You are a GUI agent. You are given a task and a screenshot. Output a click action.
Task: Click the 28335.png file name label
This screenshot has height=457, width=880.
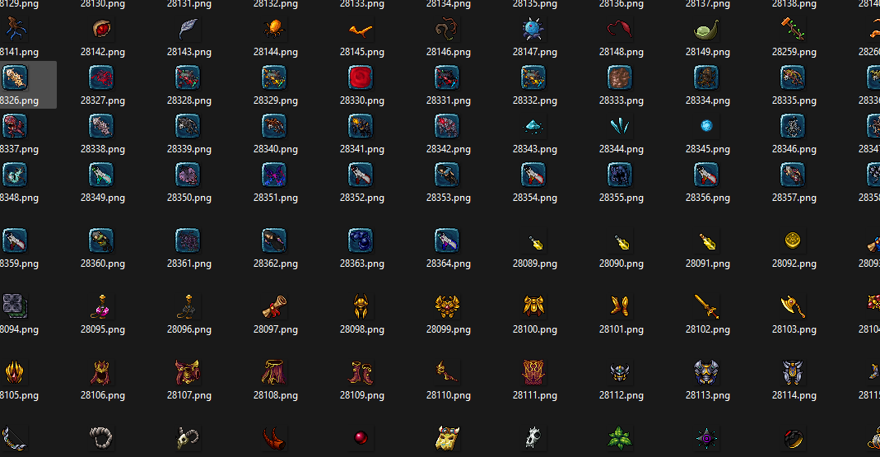click(x=794, y=100)
